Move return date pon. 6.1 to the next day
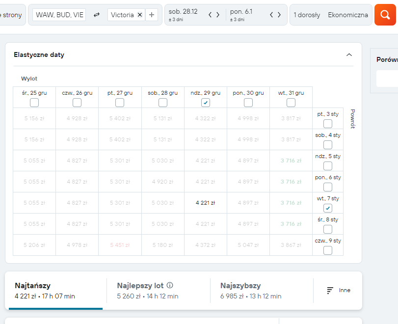398x324 pixels. (279, 15)
